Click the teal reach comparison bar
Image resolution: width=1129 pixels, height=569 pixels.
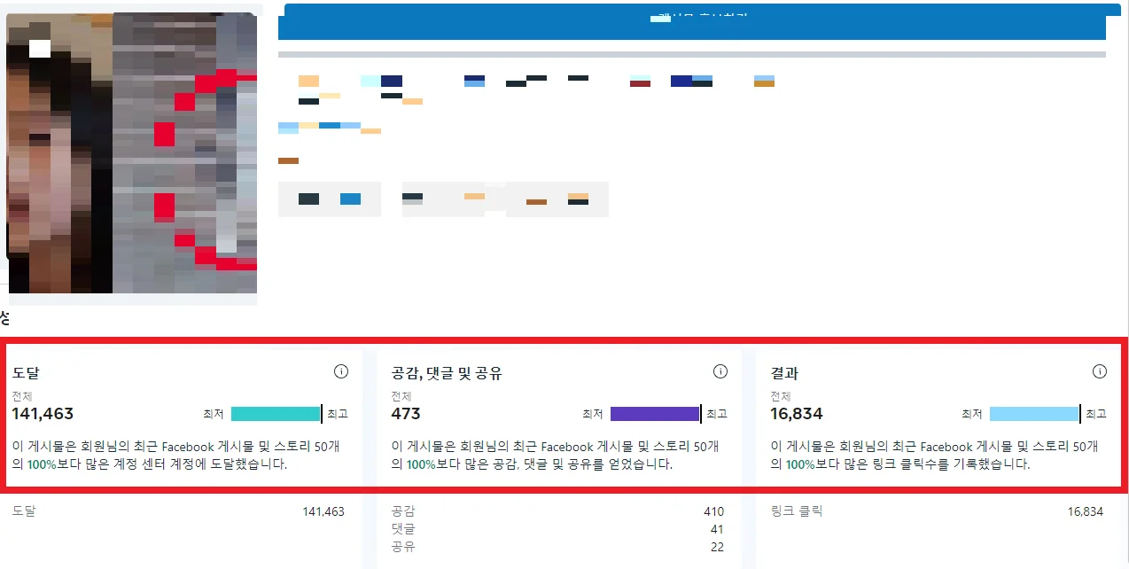[276, 413]
